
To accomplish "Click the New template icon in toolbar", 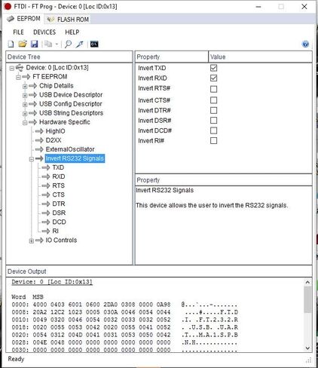I will pyautogui.click(x=11, y=44).
